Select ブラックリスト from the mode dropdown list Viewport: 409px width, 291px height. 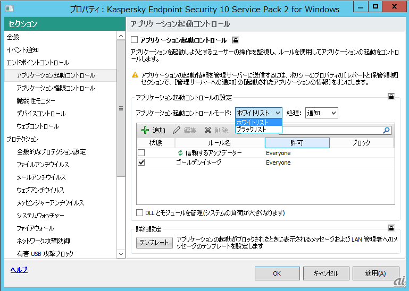tap(252, 129)
